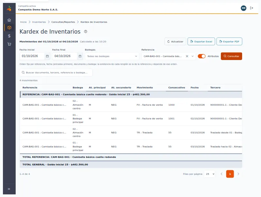Go to Inventarios breadcrumb
The image size is (261, 197).
[39, 22]
